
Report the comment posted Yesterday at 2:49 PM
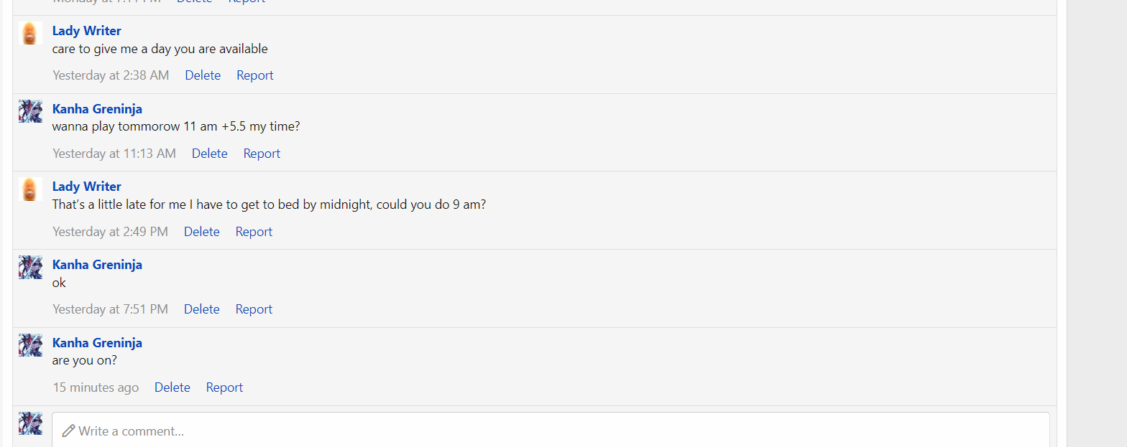tap(254, 232)
